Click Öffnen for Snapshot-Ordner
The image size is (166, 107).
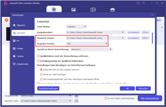(x=145, y=38)
